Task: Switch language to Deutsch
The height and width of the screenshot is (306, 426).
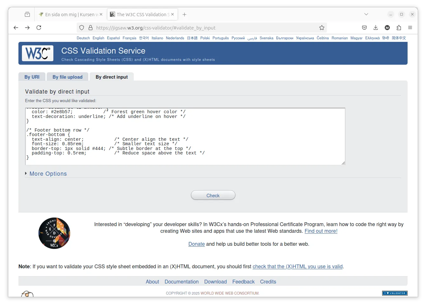Action: tap(83, 38)
